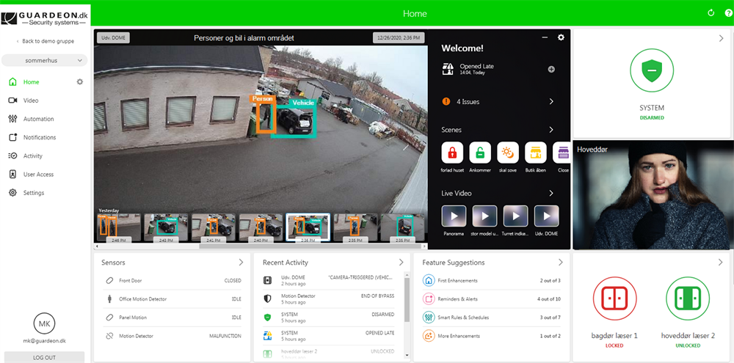Run the 'skal sove' scene
The image size is (734, 363).
click(508, 153)
